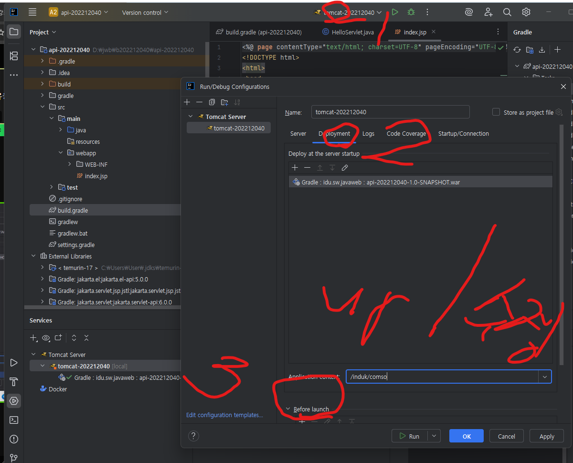Screen dimensions: 573x463
Task: Reload all Gradle projects icon
Action: tap(517, 50)
